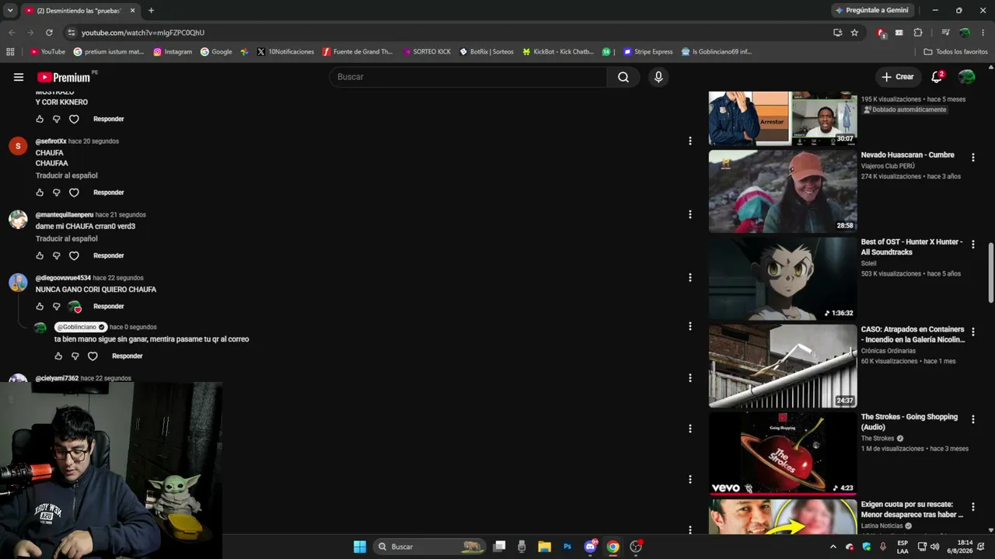
Task: Open the Hunter X Hunter OST thumbnail
Action: [783, 278]
